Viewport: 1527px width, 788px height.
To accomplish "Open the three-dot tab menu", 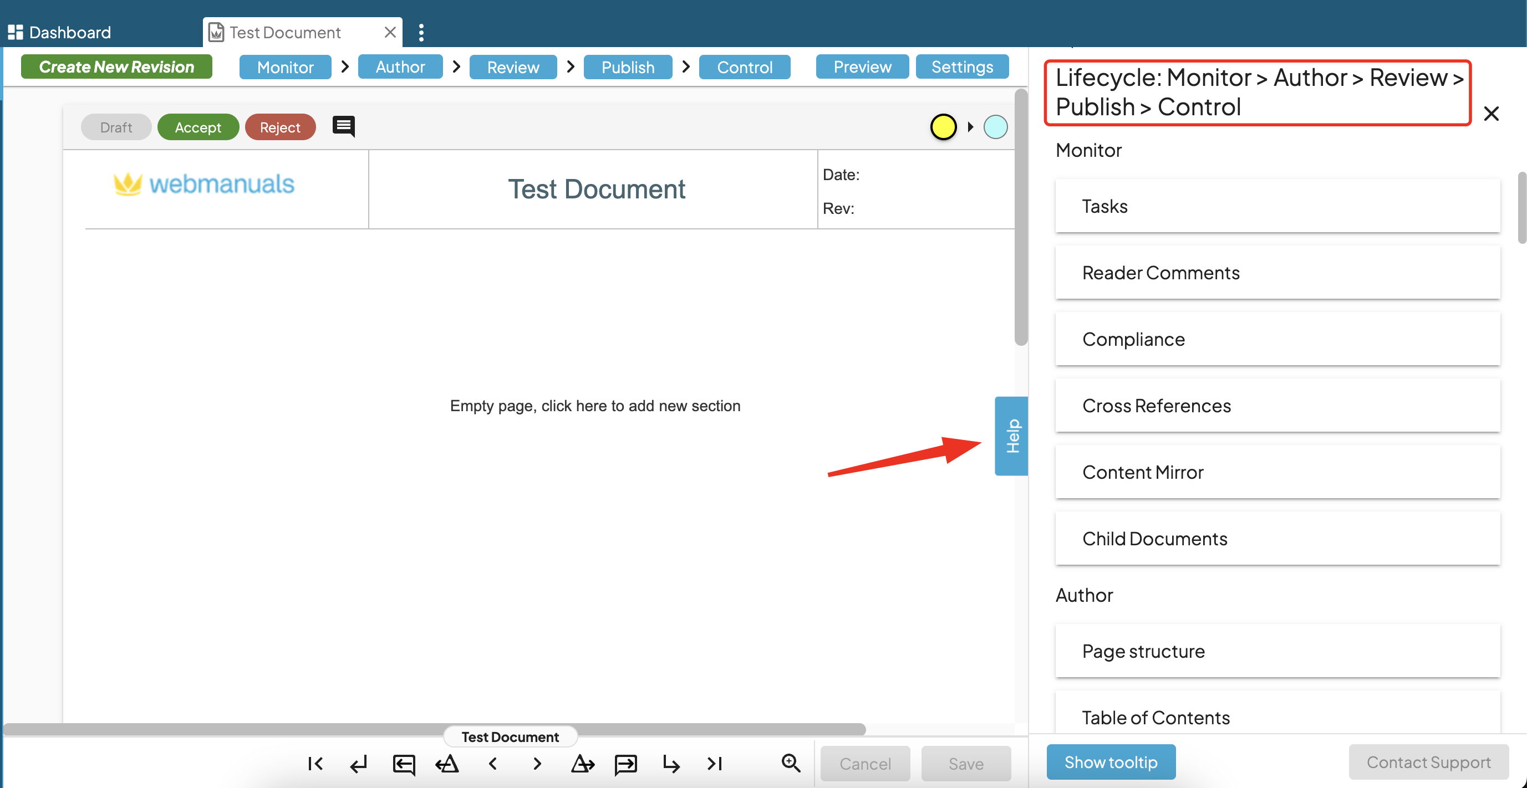I will tap(421, 33).
